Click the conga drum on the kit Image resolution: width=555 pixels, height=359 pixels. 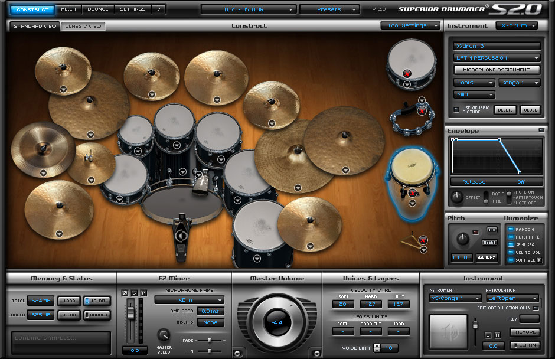pyautogui.click(x=411, y=171)
